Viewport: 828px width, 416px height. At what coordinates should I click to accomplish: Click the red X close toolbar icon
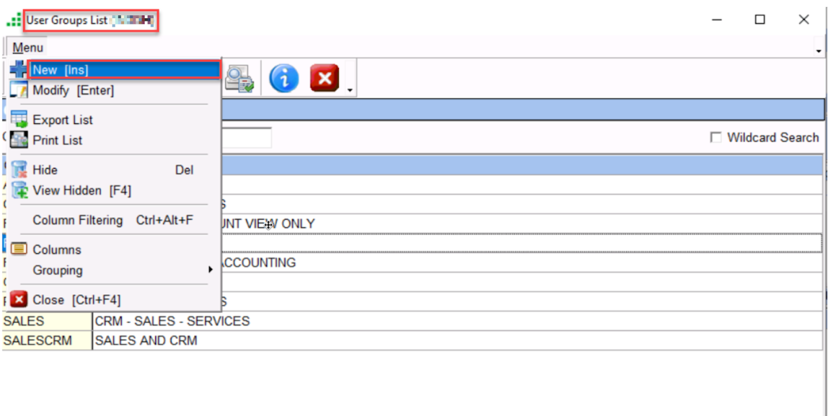(325, 79)
